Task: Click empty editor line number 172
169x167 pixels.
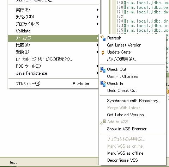Action: [120, 17]
